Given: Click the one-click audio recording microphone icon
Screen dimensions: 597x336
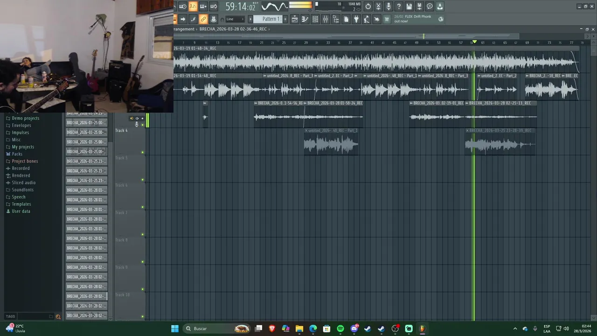Looking at the screenshot, I should tap(389, 6).
